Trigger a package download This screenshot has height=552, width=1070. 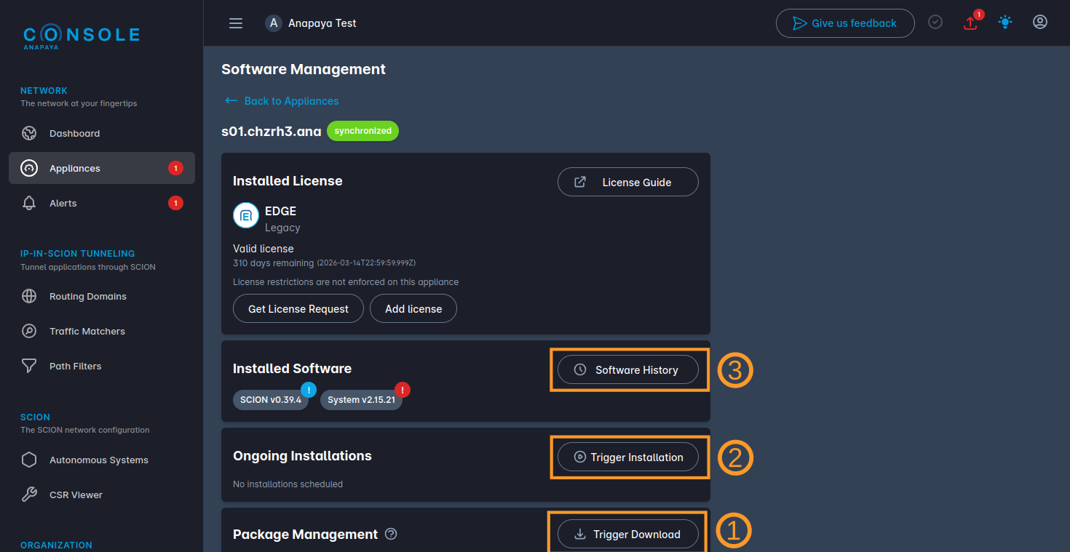(x=627, y=534)
